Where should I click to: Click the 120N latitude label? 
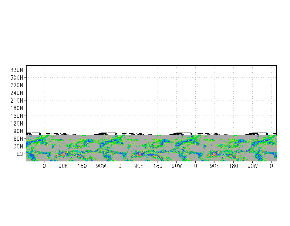tap(17, 123)
